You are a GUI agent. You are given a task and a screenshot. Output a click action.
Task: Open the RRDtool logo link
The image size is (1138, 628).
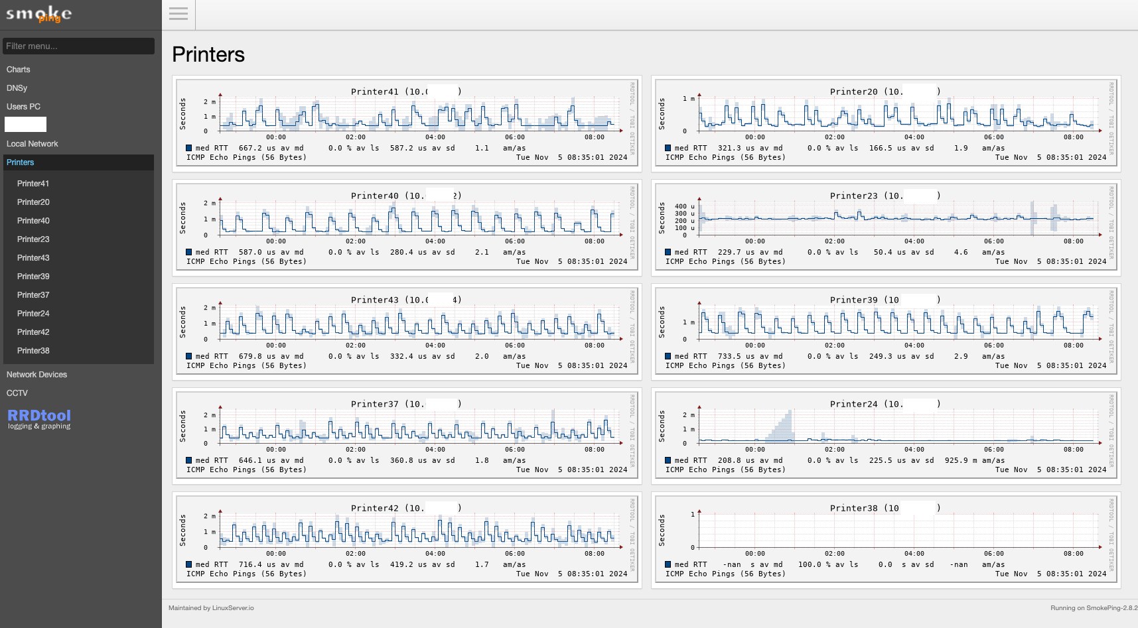(x=39, y=418)
